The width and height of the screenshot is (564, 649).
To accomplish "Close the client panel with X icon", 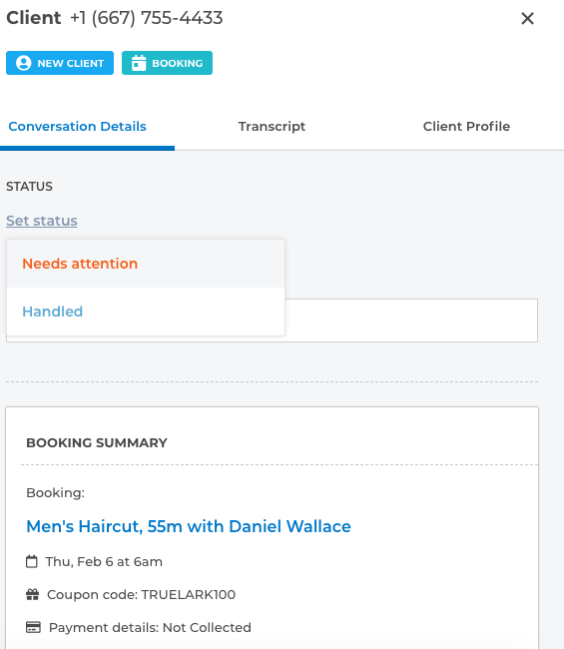I will pos(528,18).
